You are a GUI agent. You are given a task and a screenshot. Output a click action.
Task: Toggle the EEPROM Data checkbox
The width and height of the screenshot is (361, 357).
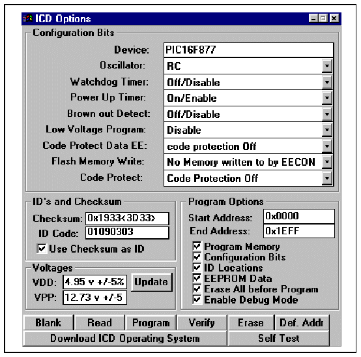point(197,278)
